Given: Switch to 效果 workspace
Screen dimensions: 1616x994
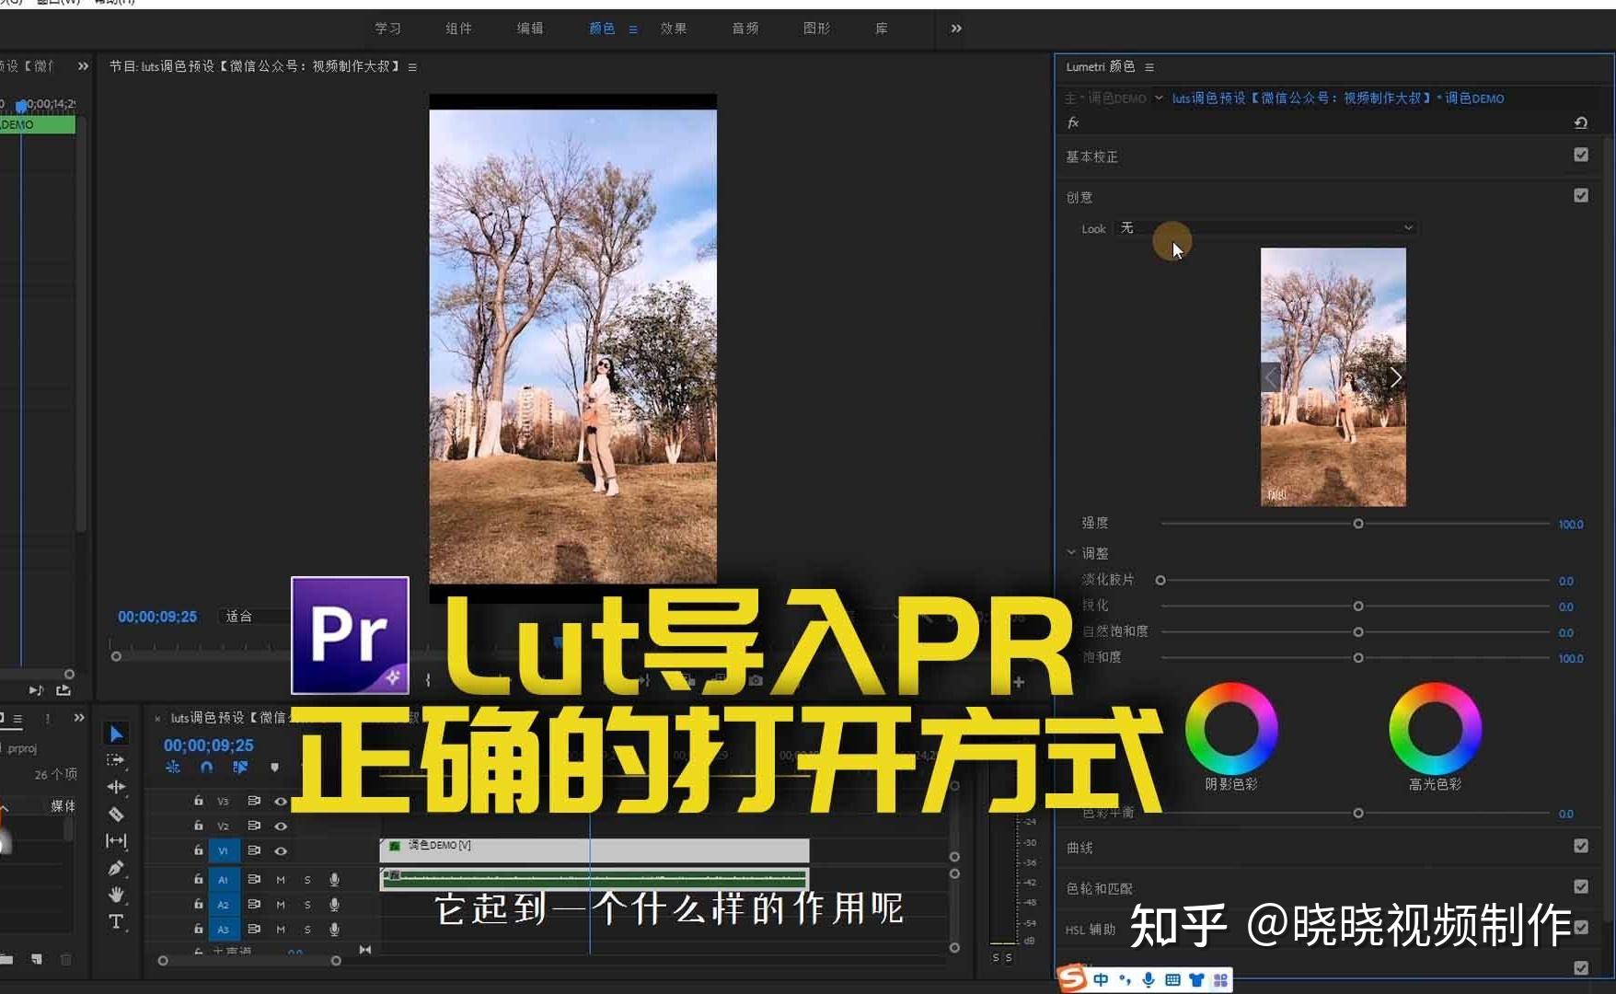Looking at the screenshot, I should point(673,29).
